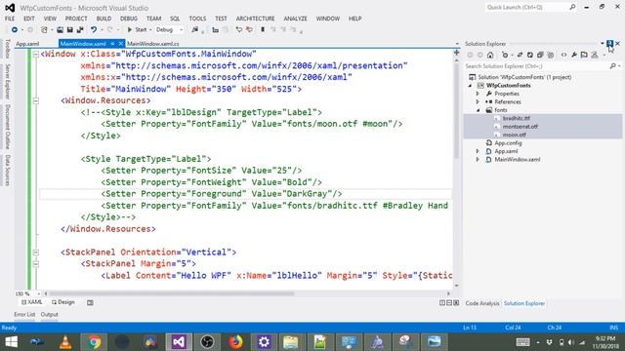Viewport: 625px width, 351px height.
Task: Collapse the Window element in editor
Action: pos(36,55)
